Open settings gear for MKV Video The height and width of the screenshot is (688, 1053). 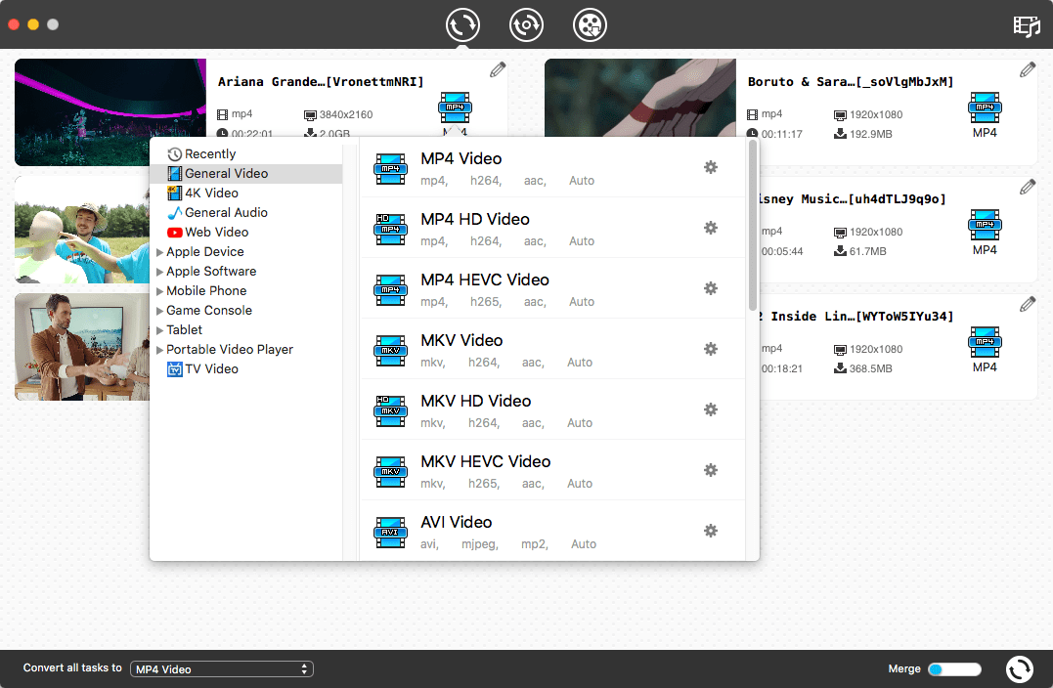point(711,348)
